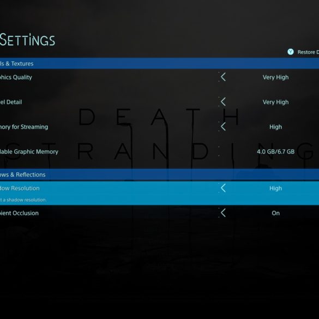
Task: Decrease Memory for Streaming with left arrow
Action: (x=223, y=127)
